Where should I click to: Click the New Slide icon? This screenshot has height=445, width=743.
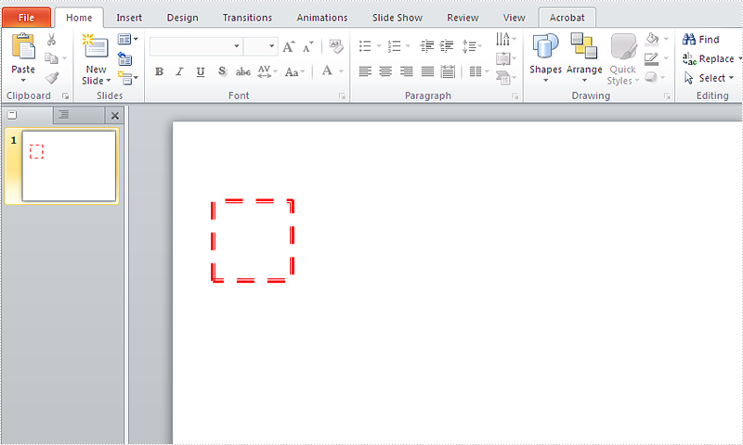(x=96, y=46)
